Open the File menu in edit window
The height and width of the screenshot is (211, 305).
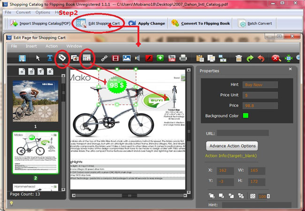[x=14, y=46]
